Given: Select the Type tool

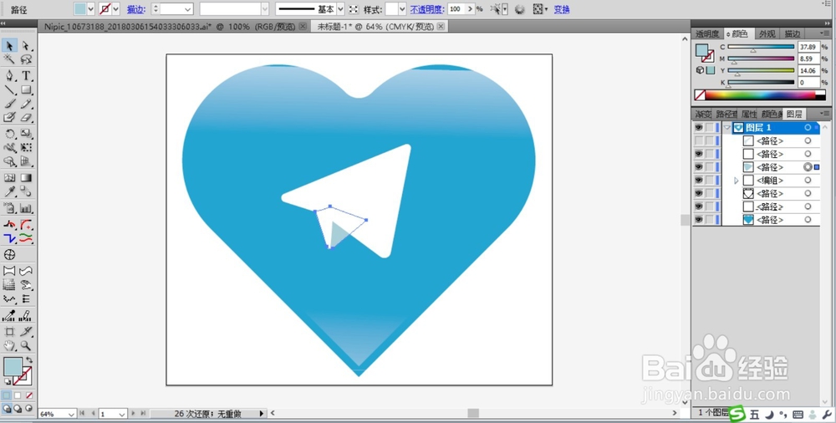Looking at the screenshot, I should pos(26,75).
